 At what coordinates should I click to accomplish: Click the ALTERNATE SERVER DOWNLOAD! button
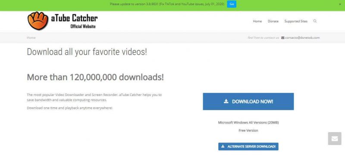tap(248, 146)
